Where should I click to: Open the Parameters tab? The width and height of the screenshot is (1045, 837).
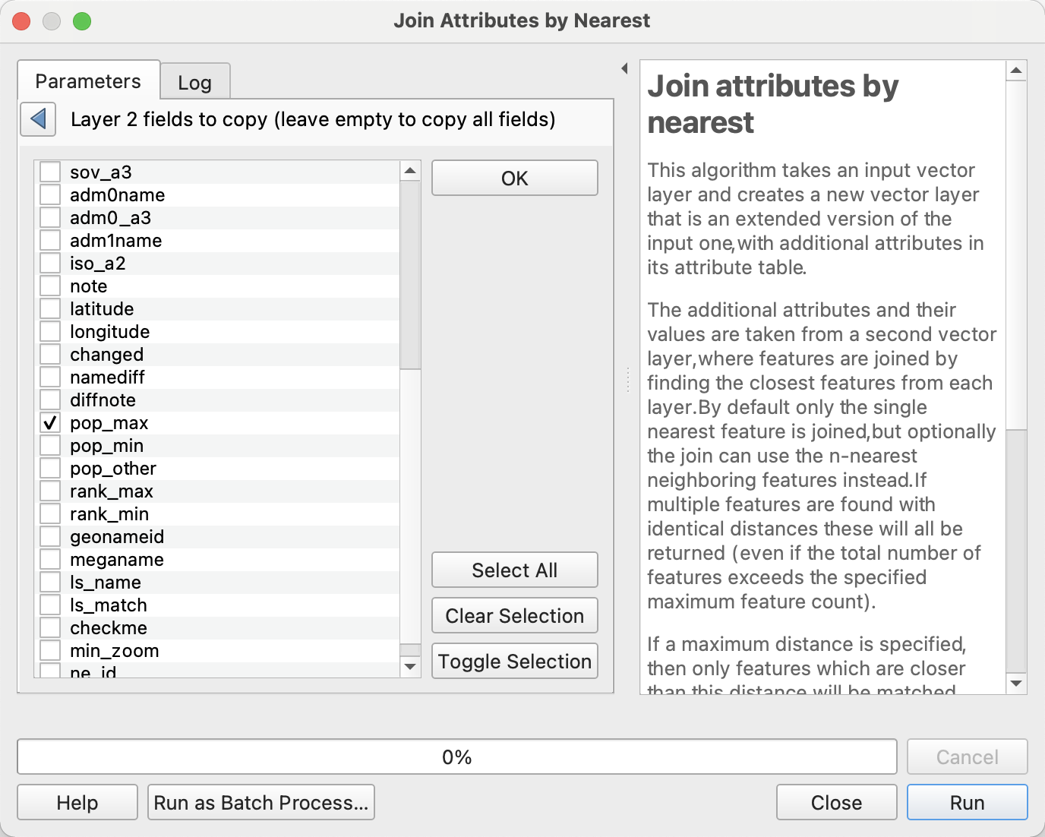coord(87,81)
